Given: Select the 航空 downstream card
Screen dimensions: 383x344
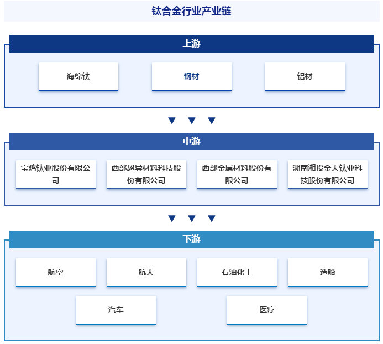Looking at the screenshot, I should 56,272.
